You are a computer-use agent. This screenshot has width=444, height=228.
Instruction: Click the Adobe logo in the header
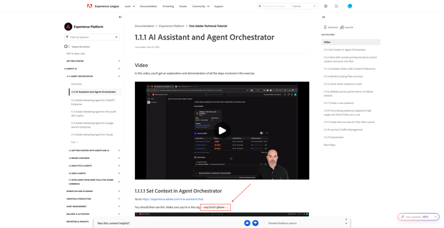[x=89, y=6]
